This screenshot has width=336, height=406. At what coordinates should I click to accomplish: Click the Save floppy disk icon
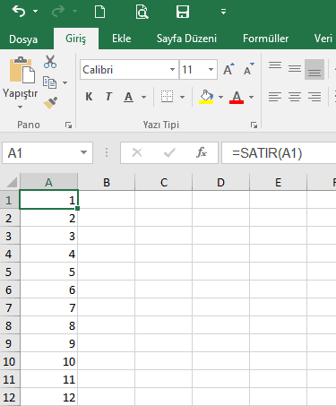click(x=182, y=12)
